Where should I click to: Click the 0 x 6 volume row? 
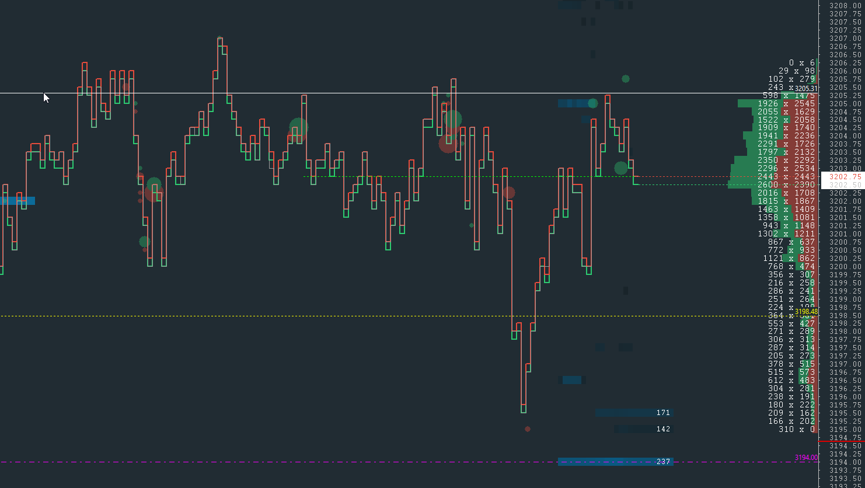(801, 62)
